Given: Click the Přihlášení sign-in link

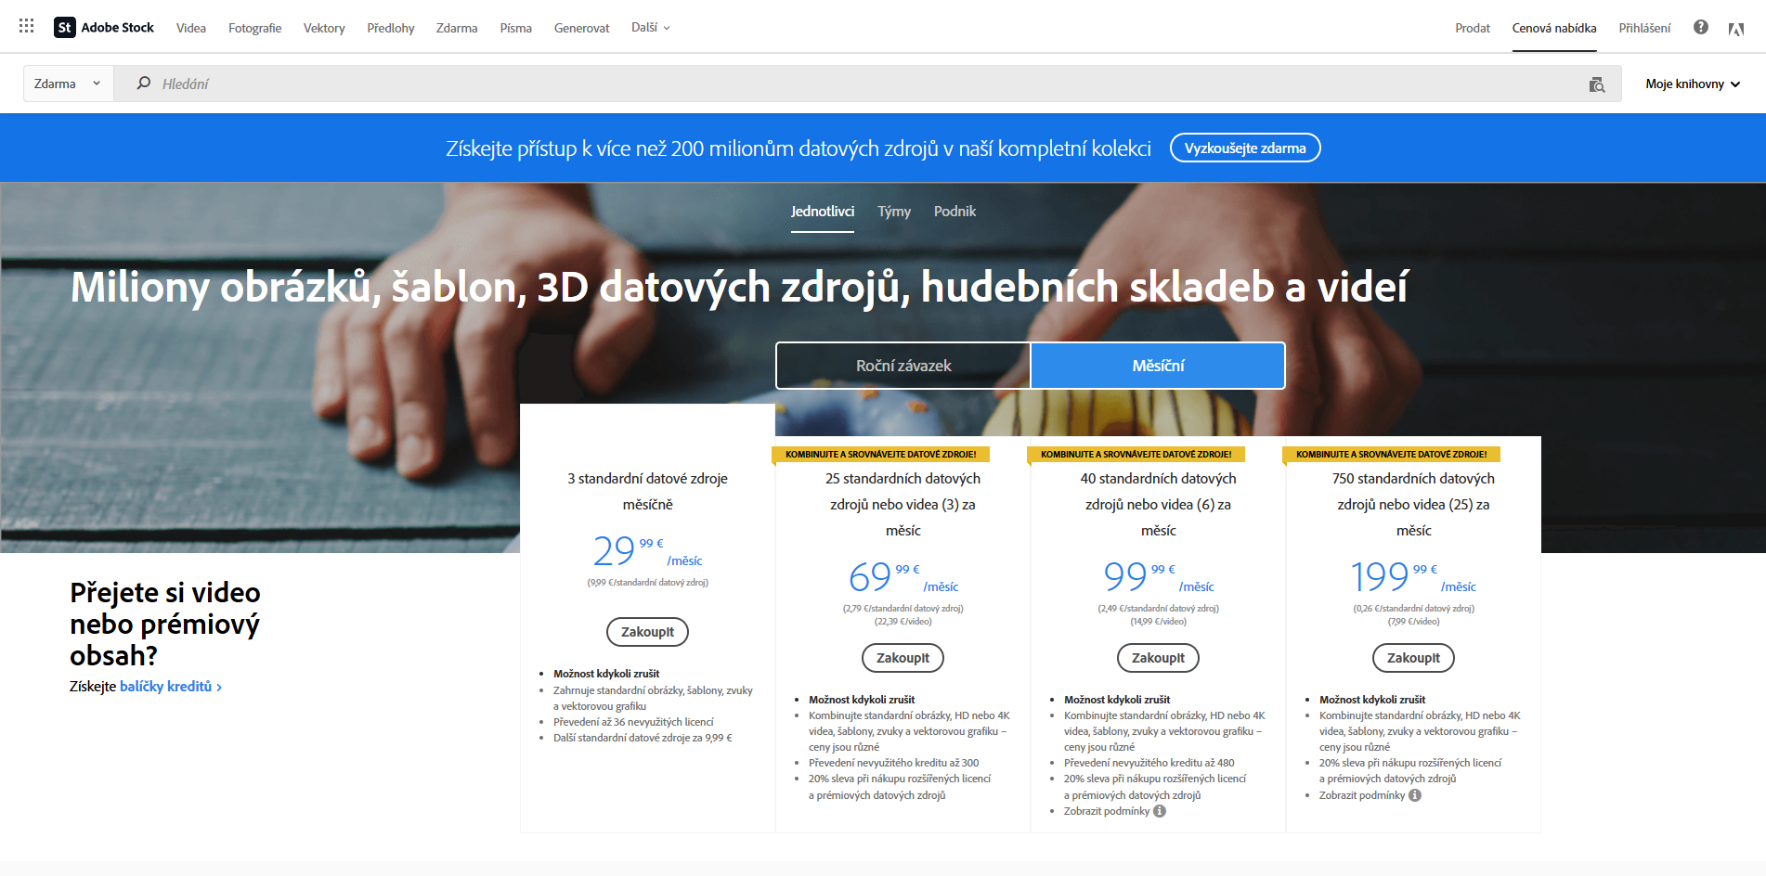Looking at the screenshot, I should coord(1644,28).
